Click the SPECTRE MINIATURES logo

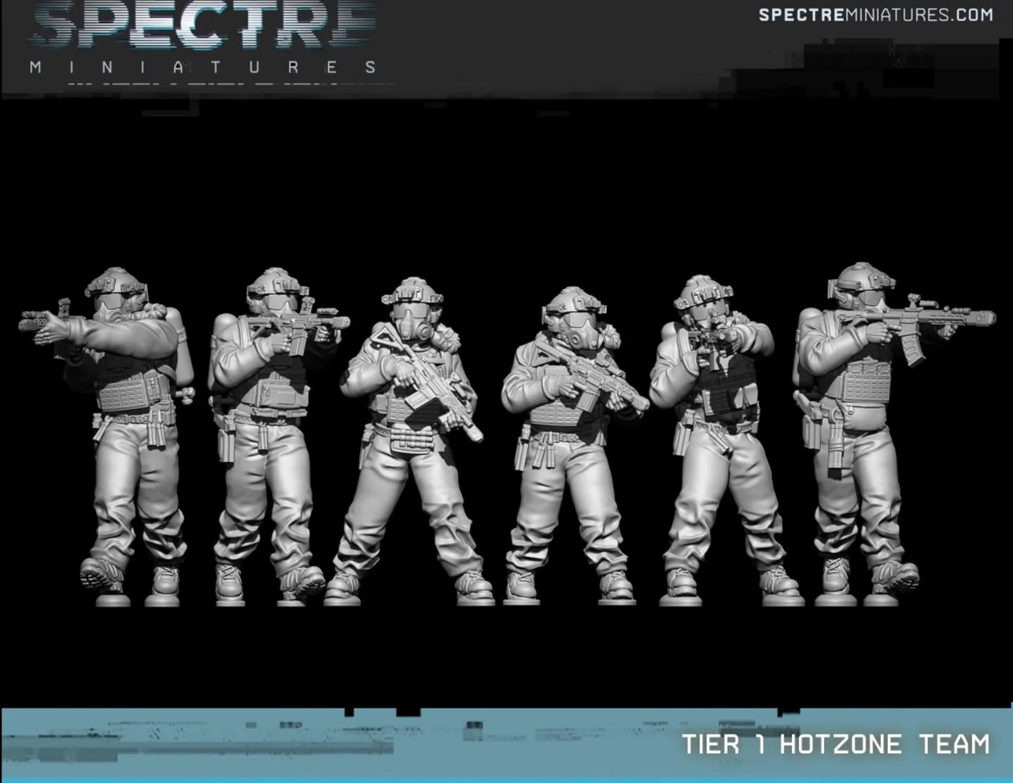197,35
